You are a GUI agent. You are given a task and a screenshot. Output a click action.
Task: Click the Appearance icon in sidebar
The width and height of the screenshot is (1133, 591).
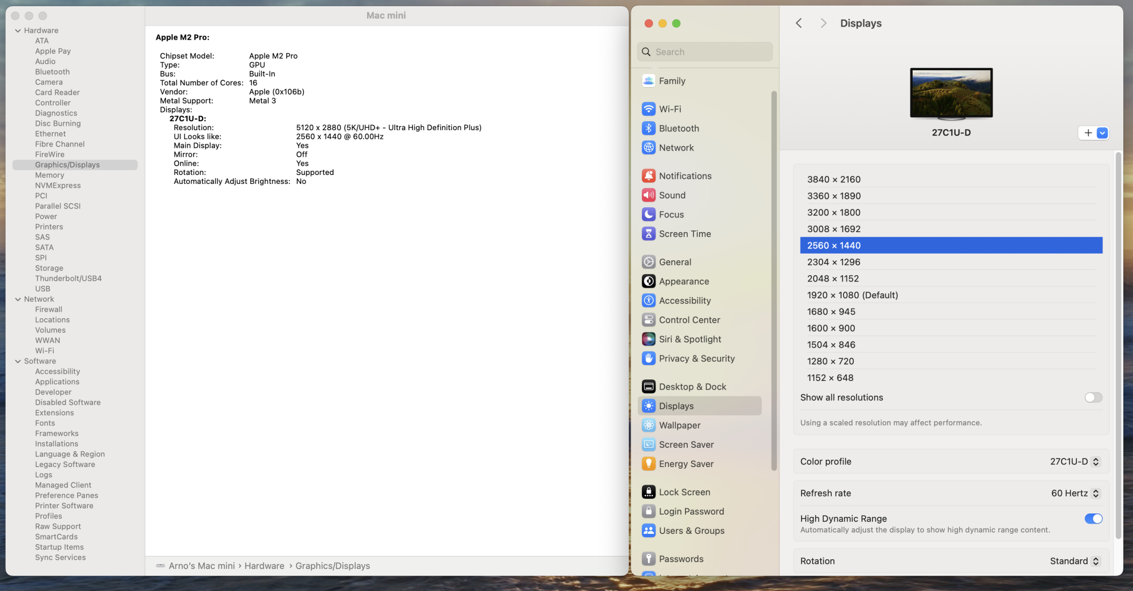[649, 281]
